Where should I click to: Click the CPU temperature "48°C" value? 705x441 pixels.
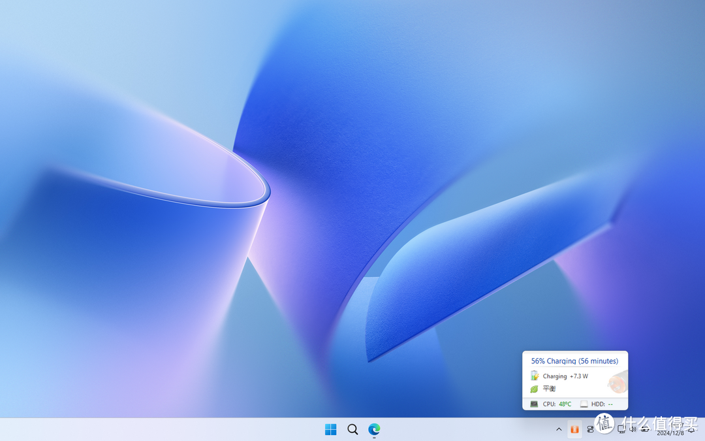click(x=565, y=404)
